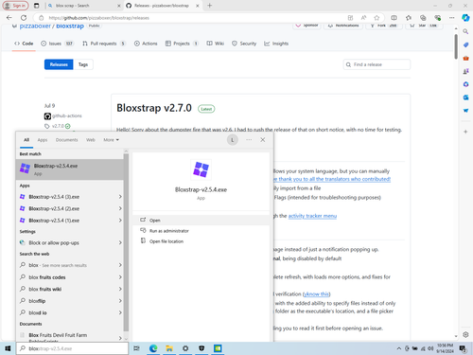473x355 pixels.
Task: Click the search results scrollbar
Action: pyautogui.click(x=126, y=242)
